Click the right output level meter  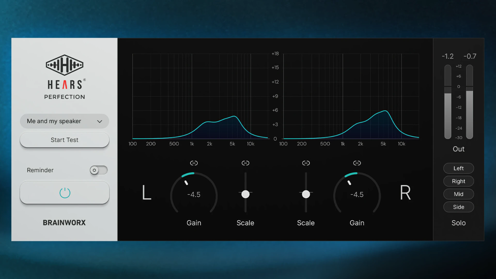pyautogui.click(x=469, y=102)
